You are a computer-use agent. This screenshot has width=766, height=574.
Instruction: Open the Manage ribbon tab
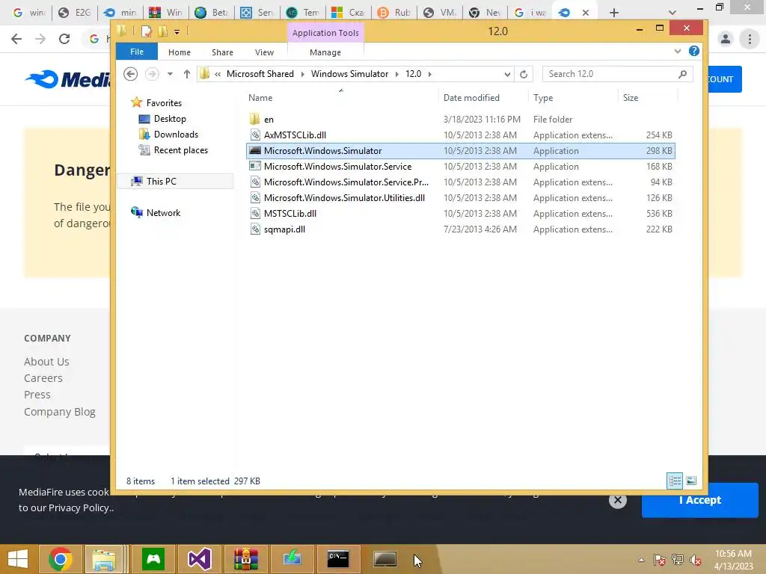pos(325,52)
